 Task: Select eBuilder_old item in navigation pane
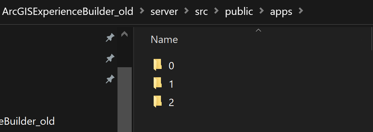(x=27, y=121)
